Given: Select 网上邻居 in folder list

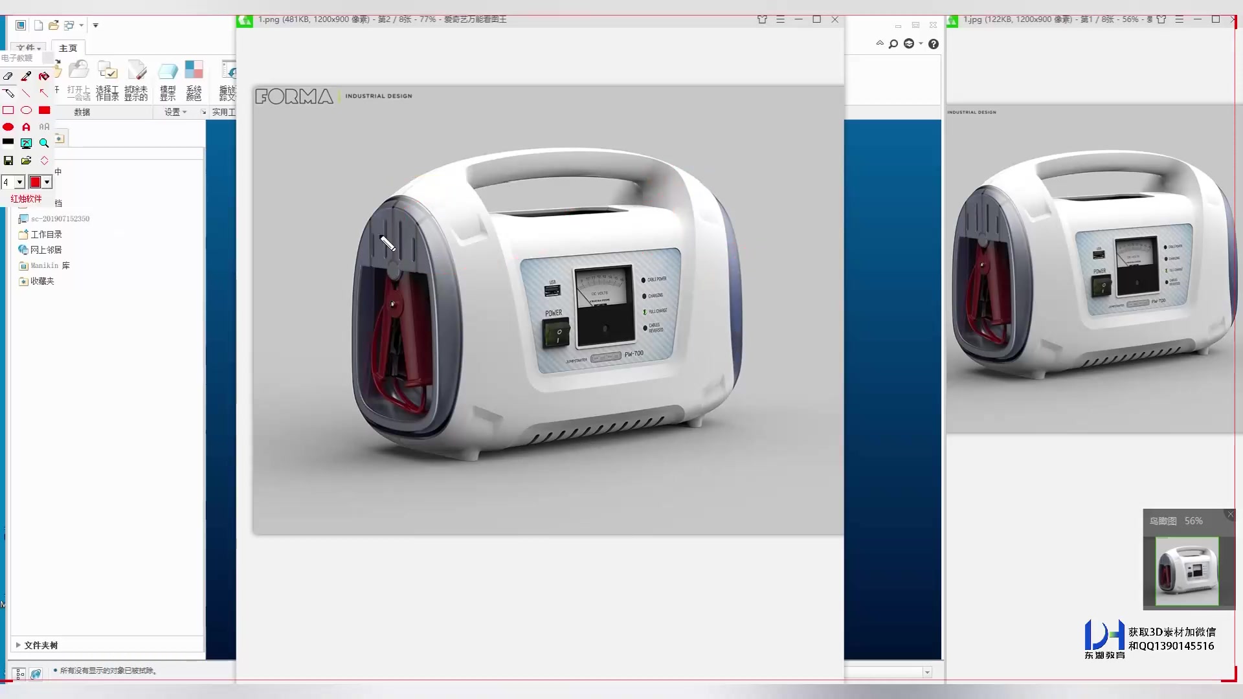Looking at the screenshot, I should (x=40, y=250).
